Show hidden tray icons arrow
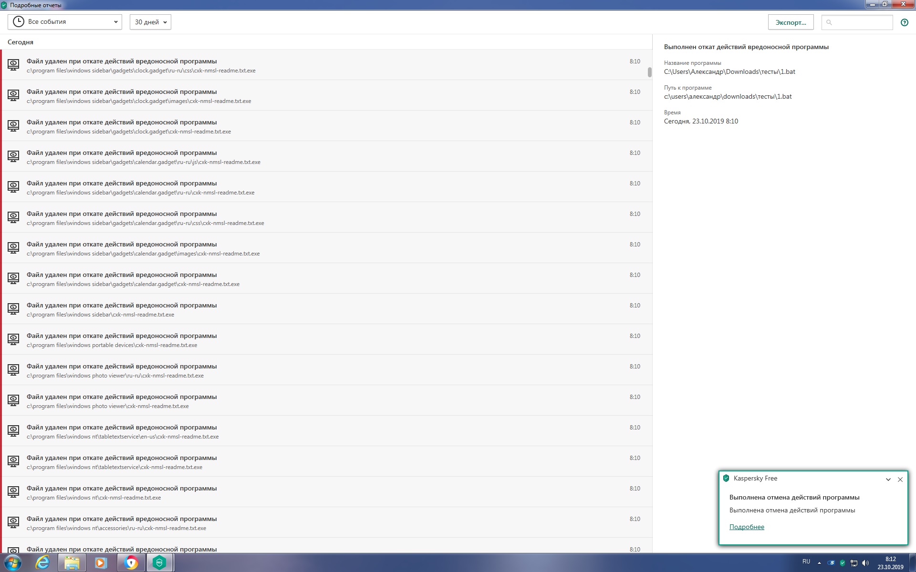 (819, 563)
